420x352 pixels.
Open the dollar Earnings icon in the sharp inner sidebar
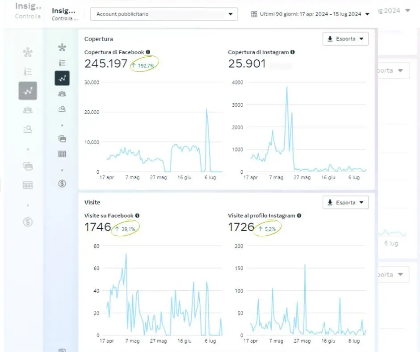(x=62, y=184)
